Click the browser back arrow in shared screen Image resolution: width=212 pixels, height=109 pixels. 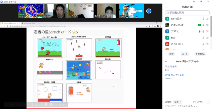2,26
